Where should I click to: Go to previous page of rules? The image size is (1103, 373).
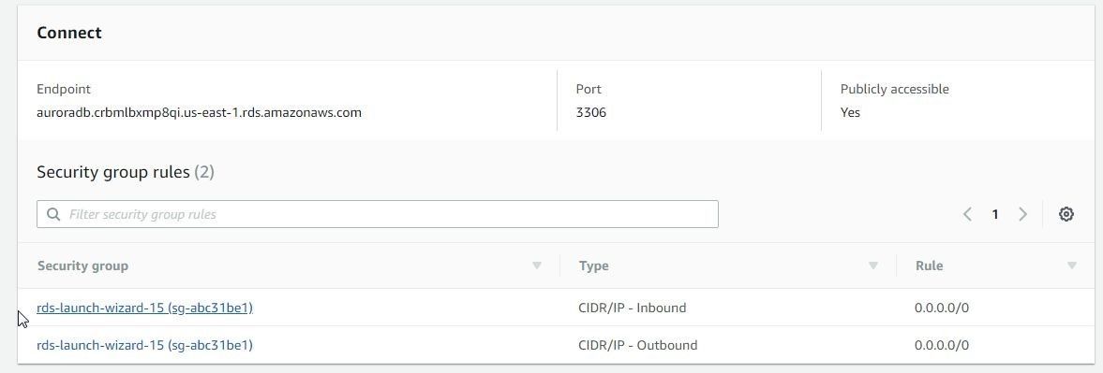(x=967, y=215)
